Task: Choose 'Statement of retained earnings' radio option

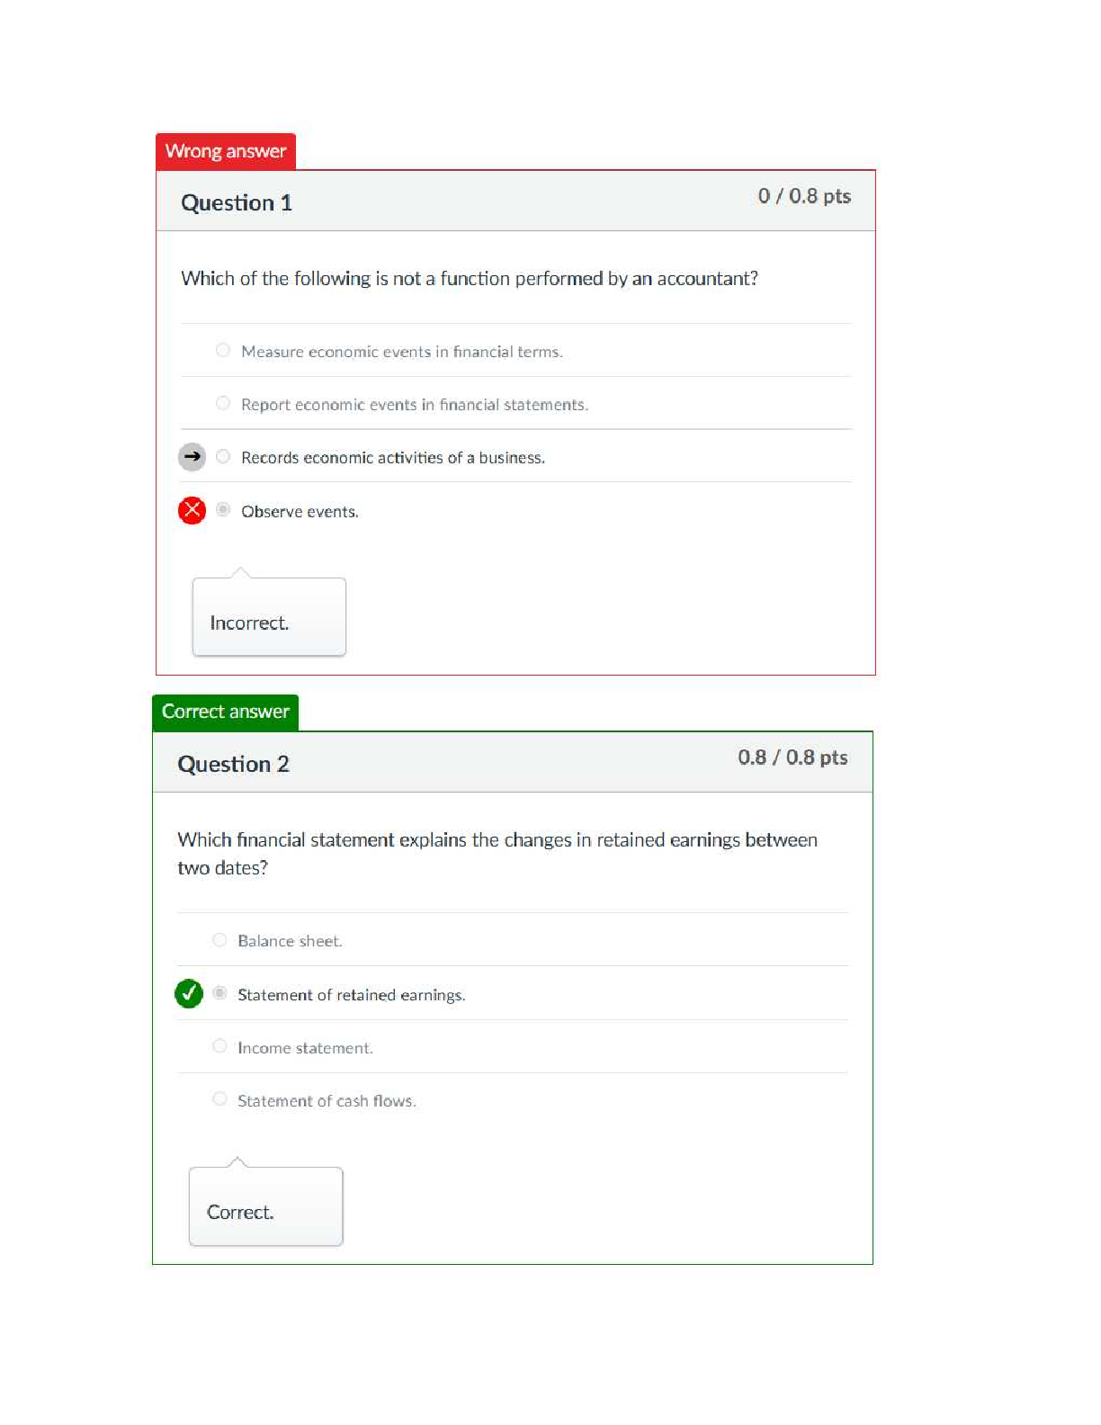Action: point(219,993)
